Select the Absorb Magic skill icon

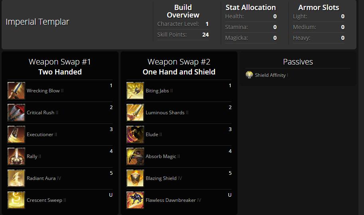[135, 156]
